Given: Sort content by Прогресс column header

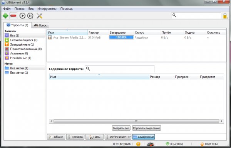Looking at the screenshot, I should (x=186, y=77).
